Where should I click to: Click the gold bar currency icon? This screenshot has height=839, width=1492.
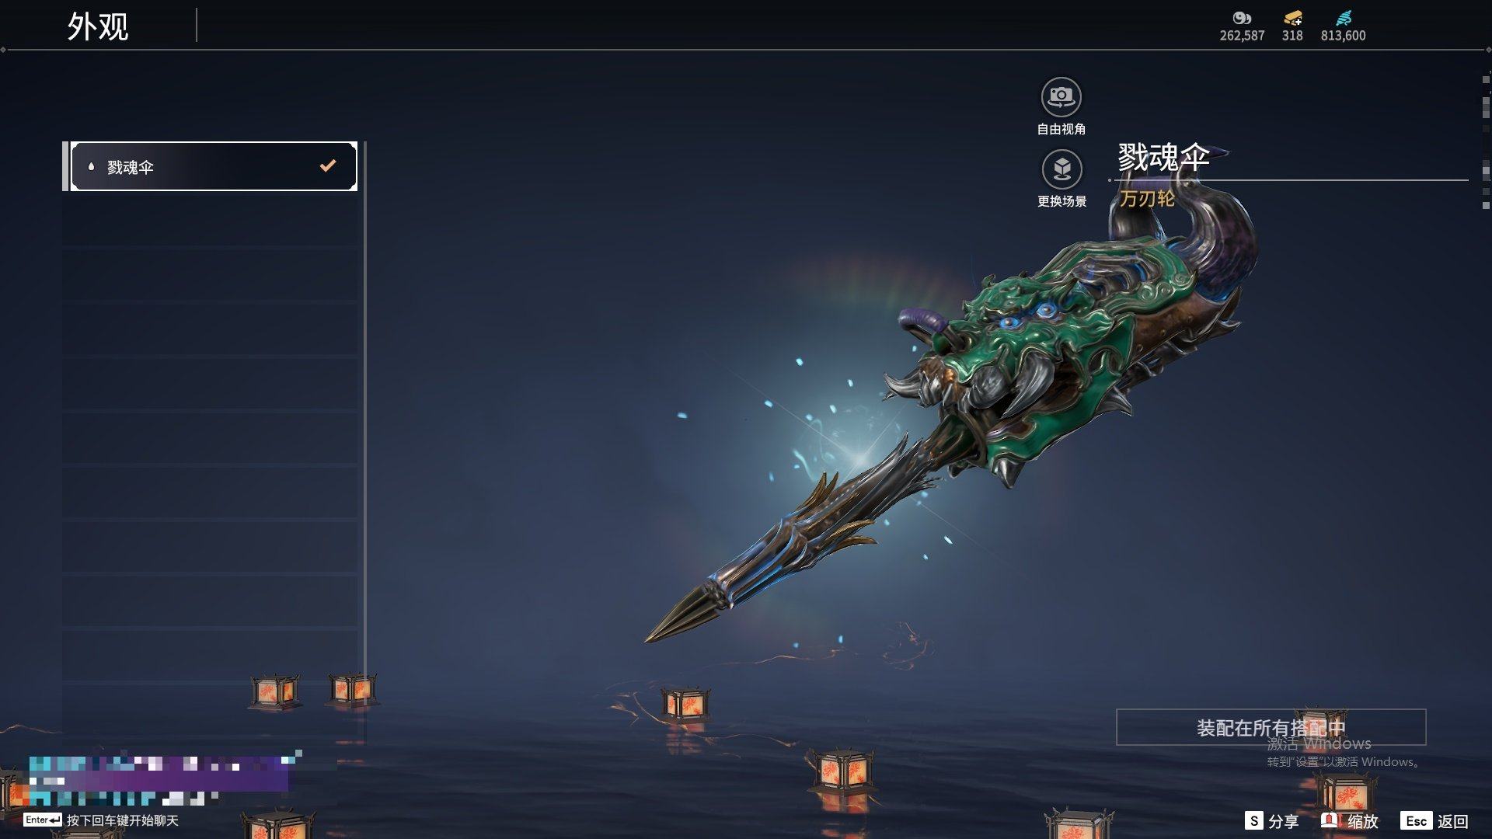point(1292,18)
